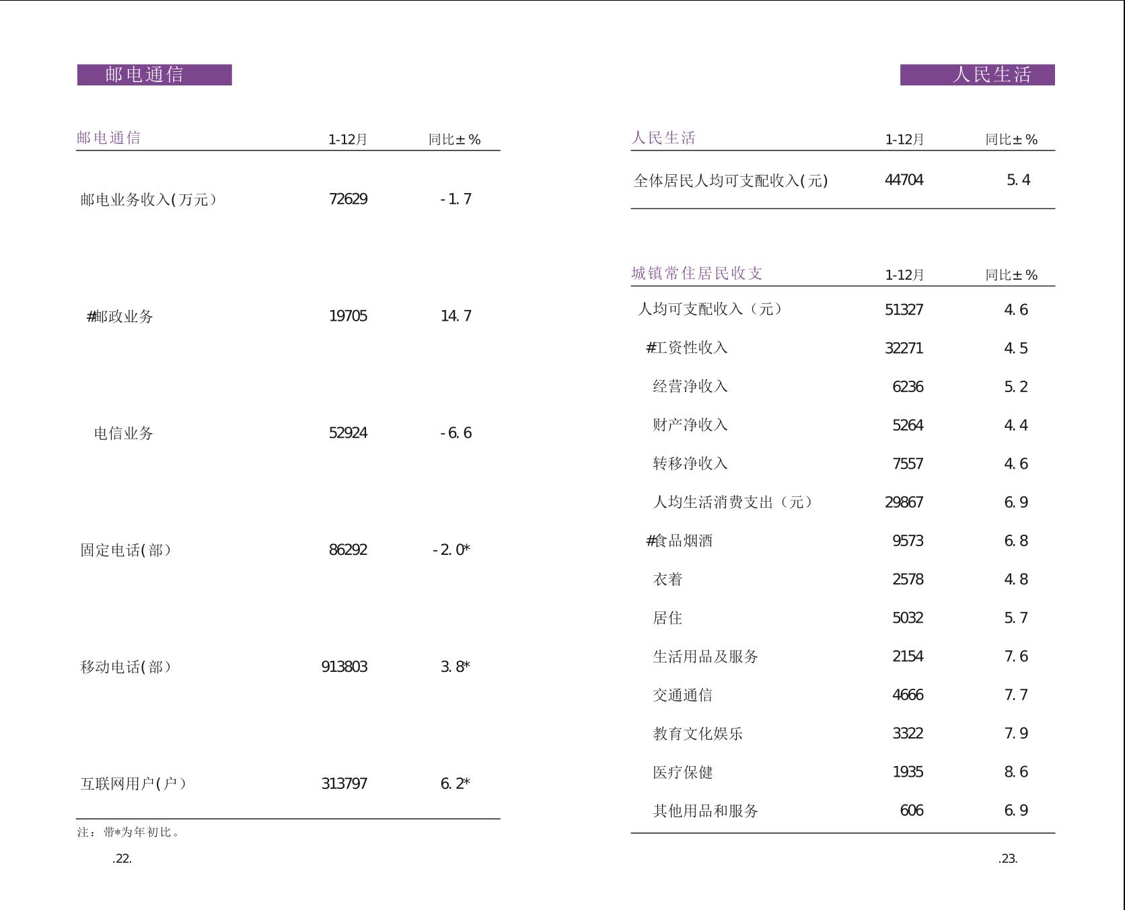Click the 移动电话(部) row label
The image size is (1125, 910).
coord(126,667)
